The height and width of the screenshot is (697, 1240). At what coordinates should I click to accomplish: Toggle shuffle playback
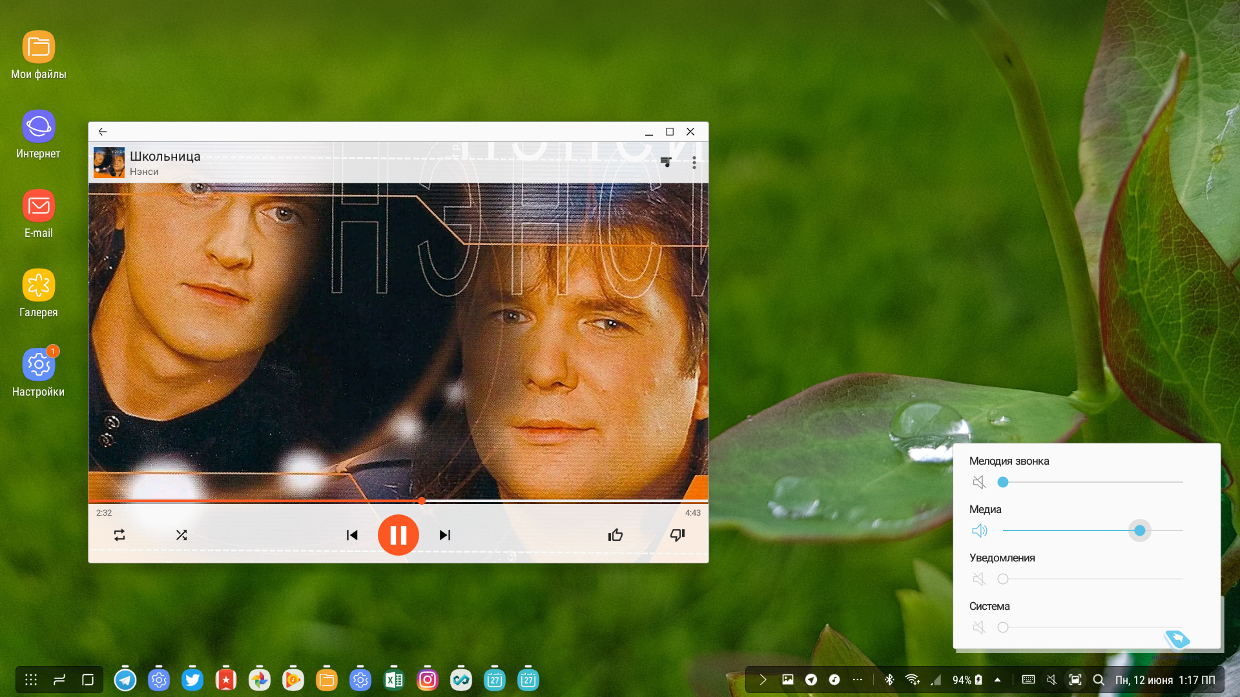(181, 535)
